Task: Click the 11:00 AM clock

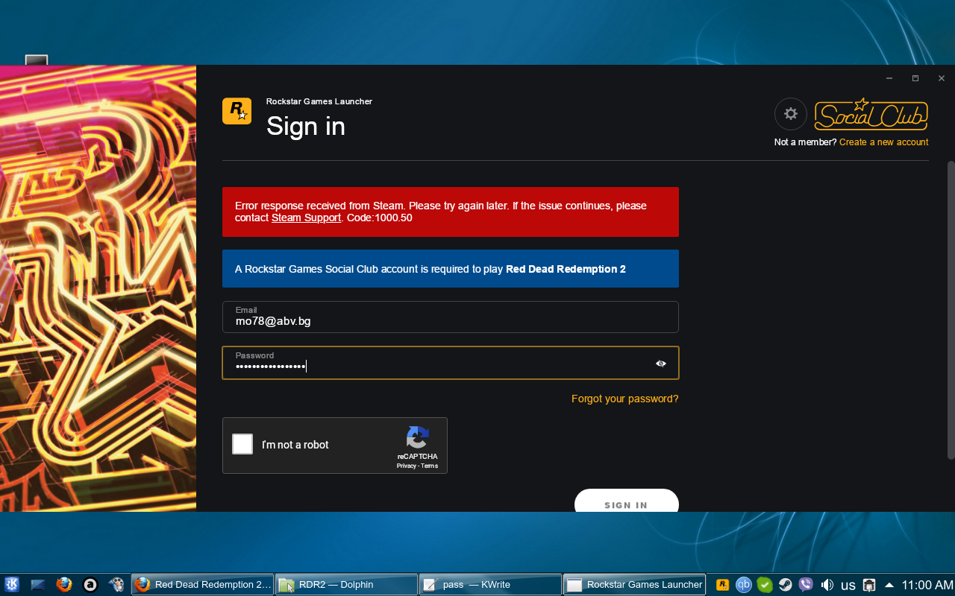Action: (x=927, y=585)
